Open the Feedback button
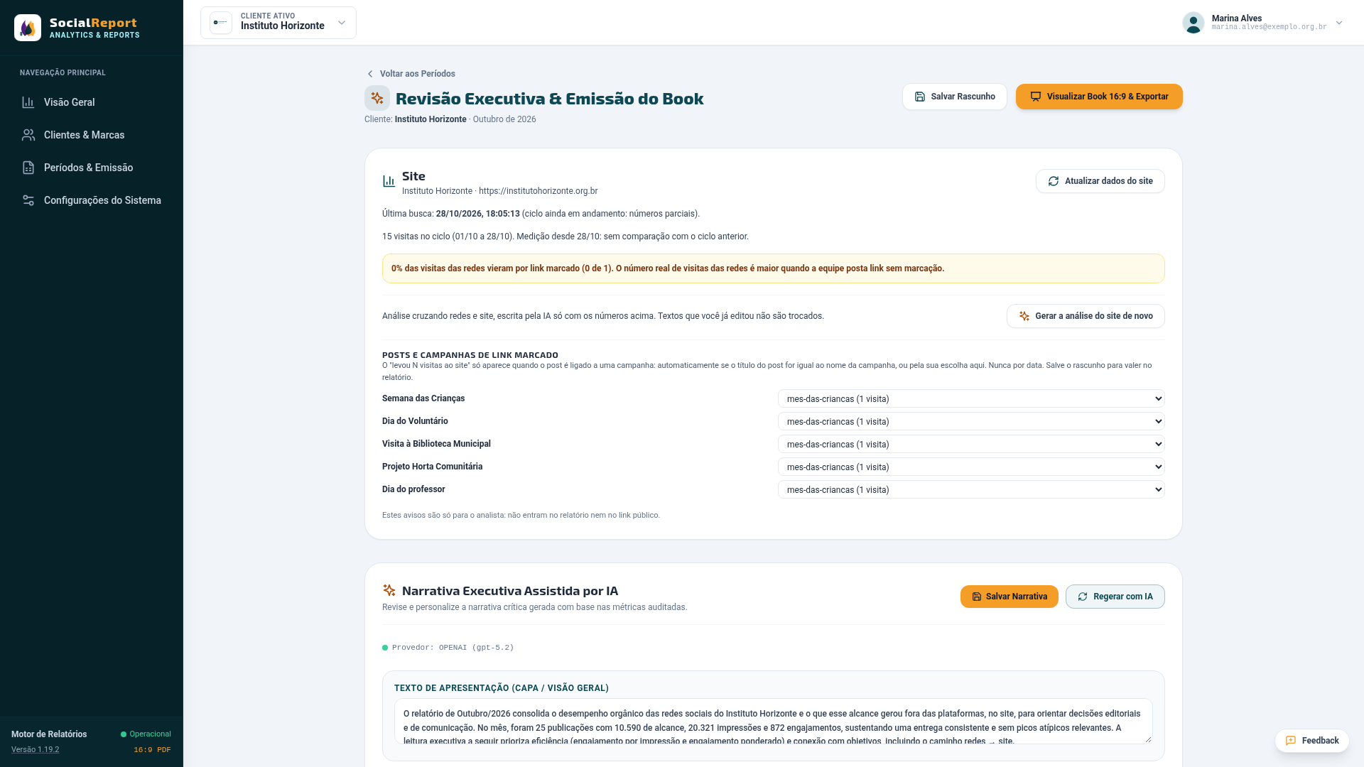 tap(1311, 741)
